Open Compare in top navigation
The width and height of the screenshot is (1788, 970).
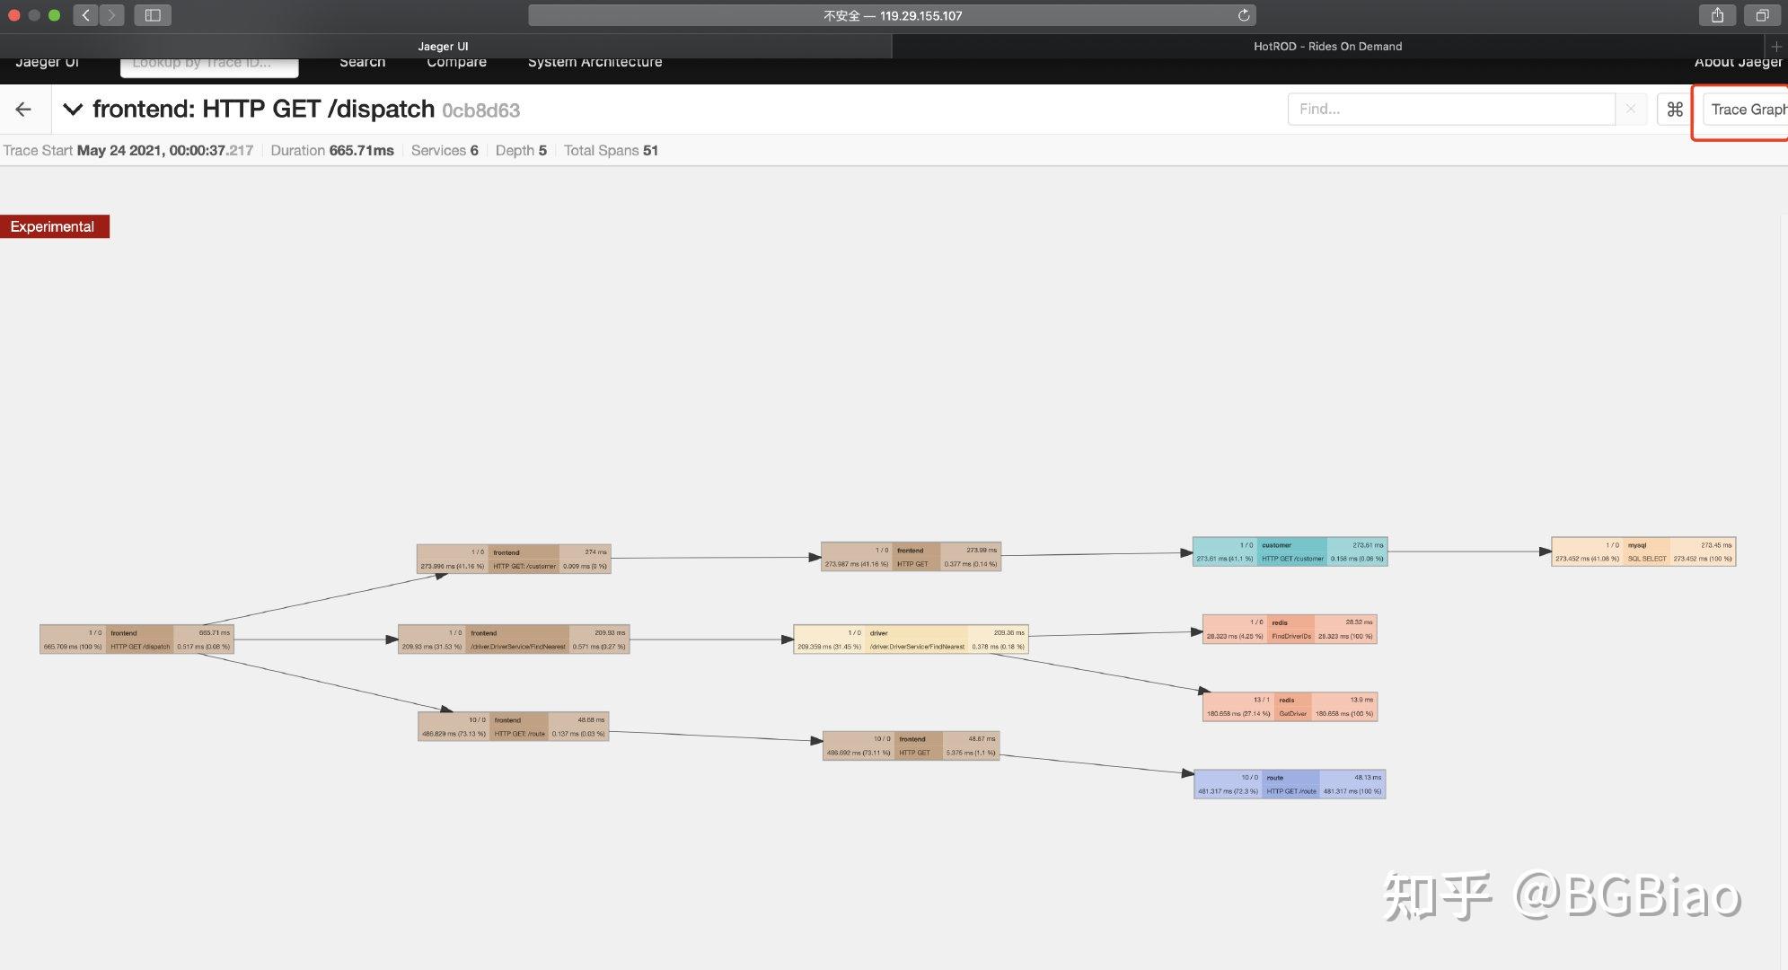click(456, 63)
